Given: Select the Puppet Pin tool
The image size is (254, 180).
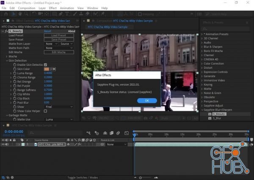Looking at the screenshot, I should click(x=103, y=14).
